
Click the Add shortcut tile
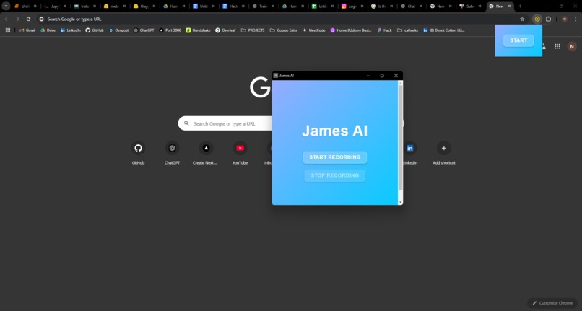click(x=443, y=153)
